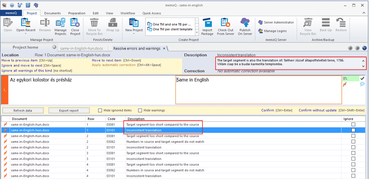Expand the Open Recent dropdown arrow

(26, 34)
